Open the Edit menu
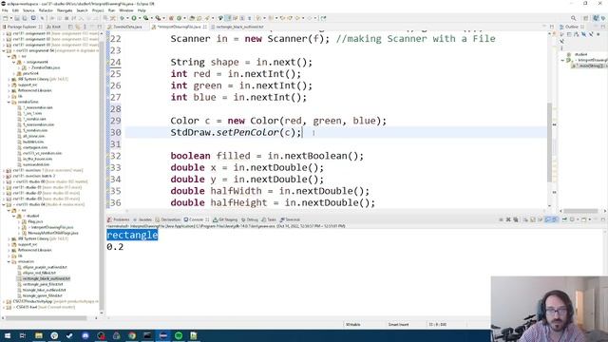Image resolution: width=608 pixels, height=342 pixels. (x=15, y=10)
